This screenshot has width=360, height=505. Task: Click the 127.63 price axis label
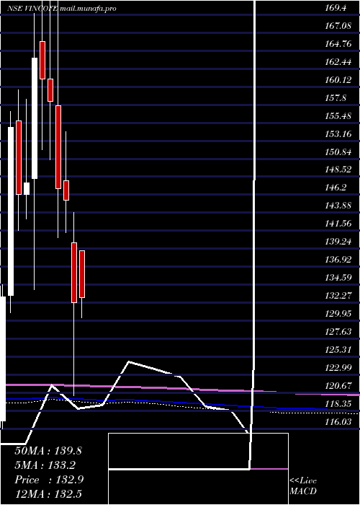pos(338,331)
